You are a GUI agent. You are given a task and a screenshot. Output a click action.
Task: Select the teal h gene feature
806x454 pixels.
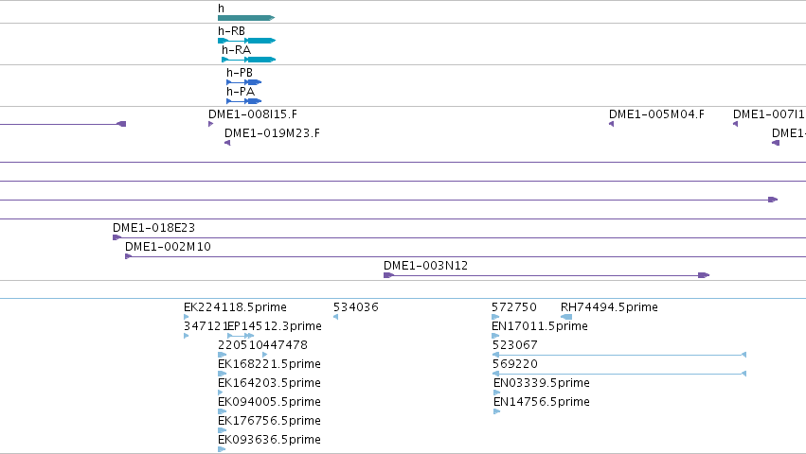[x=246, y=18]
